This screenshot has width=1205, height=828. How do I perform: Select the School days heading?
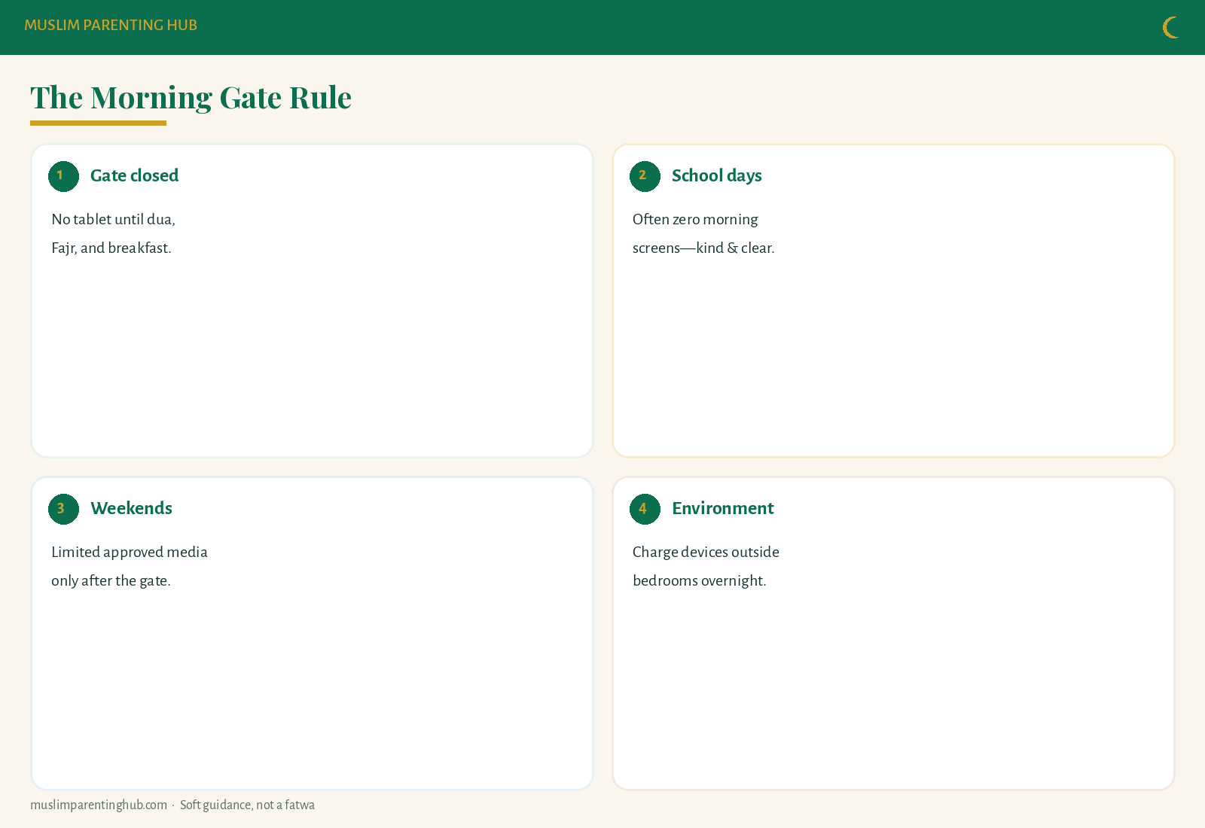click(716, 175)
